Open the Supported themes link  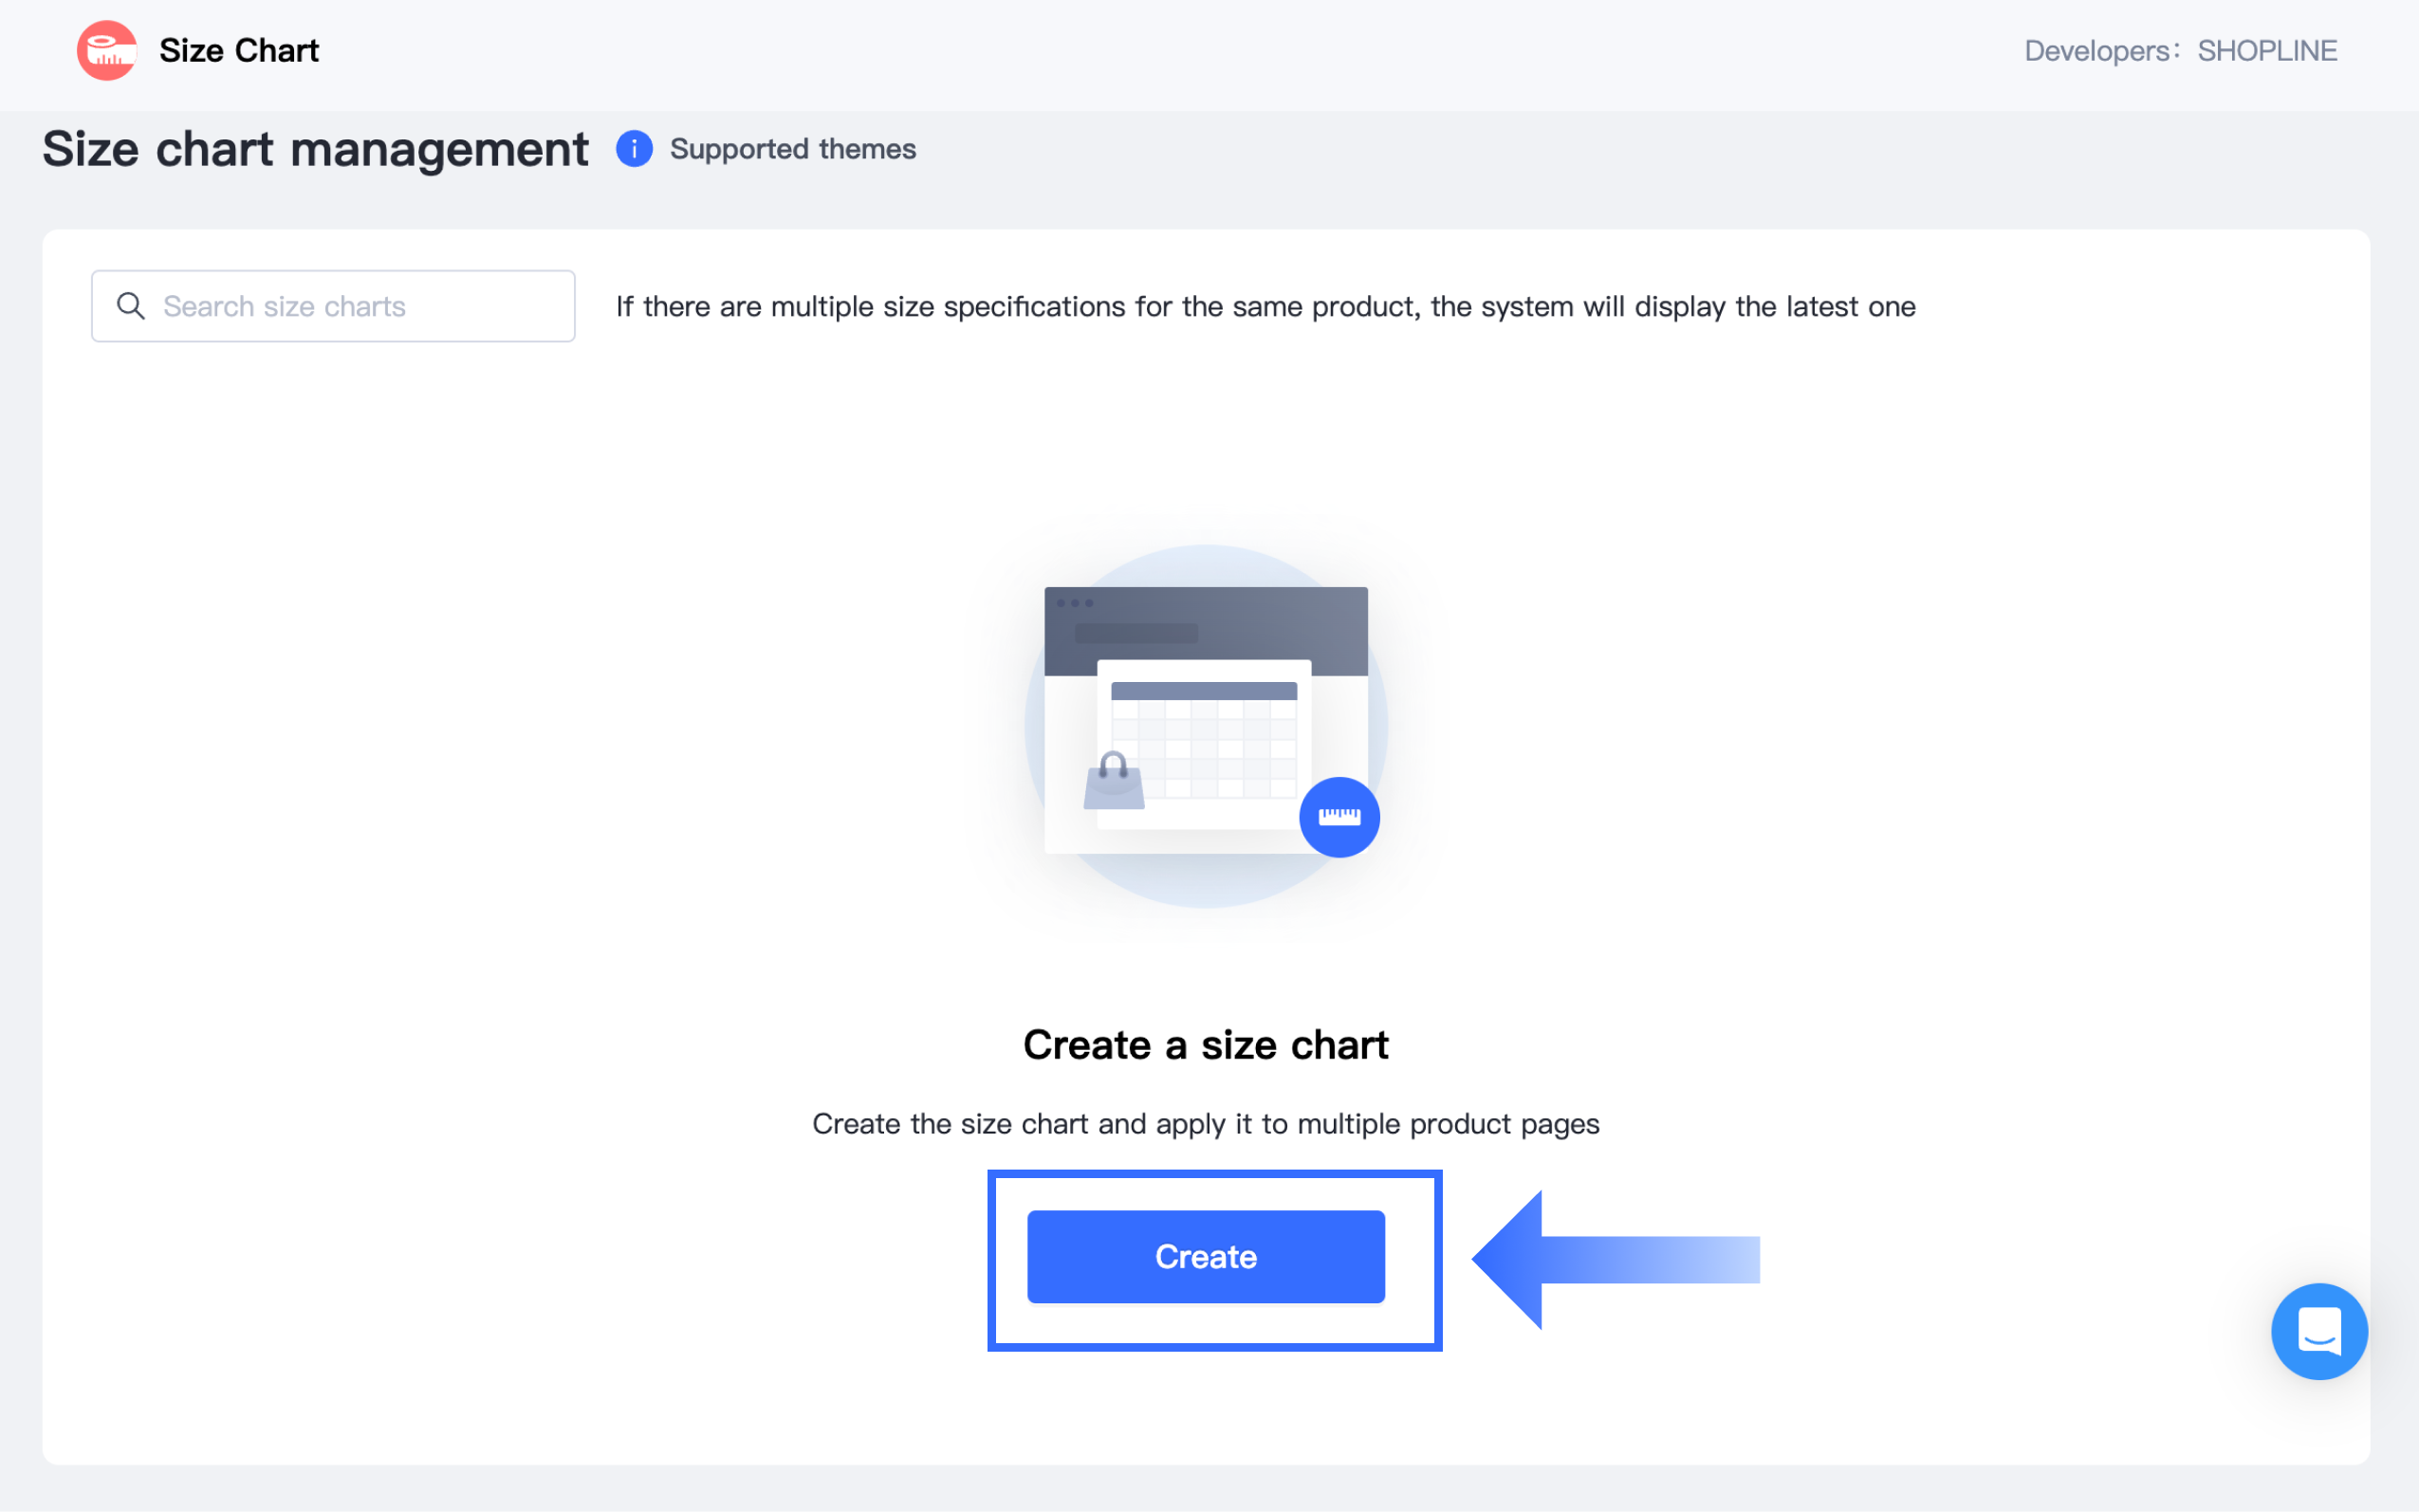pos(792,149)
